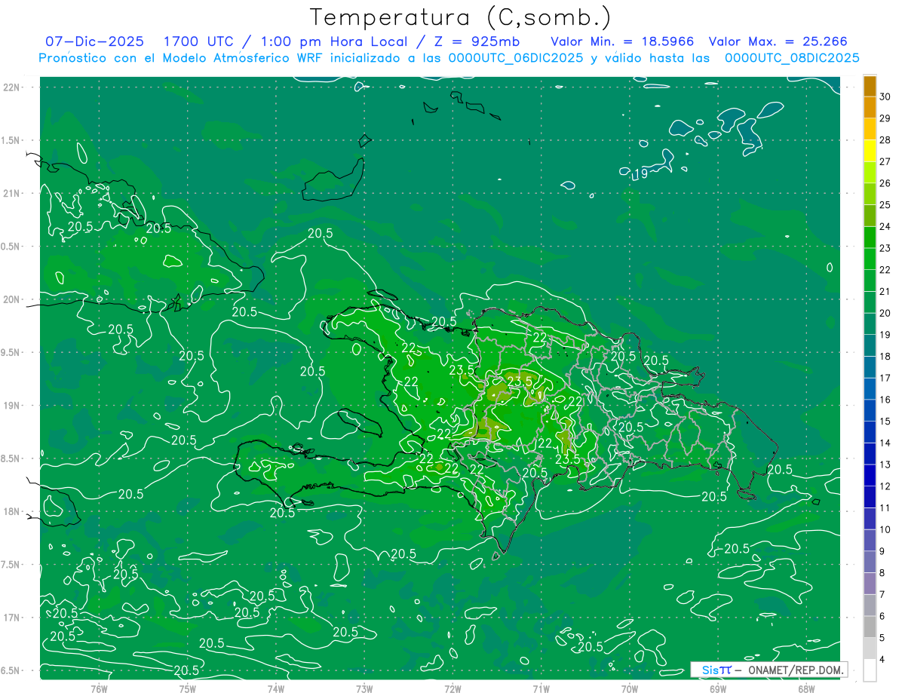Click the "68W" longitude axis label

(x=806, y=688)
